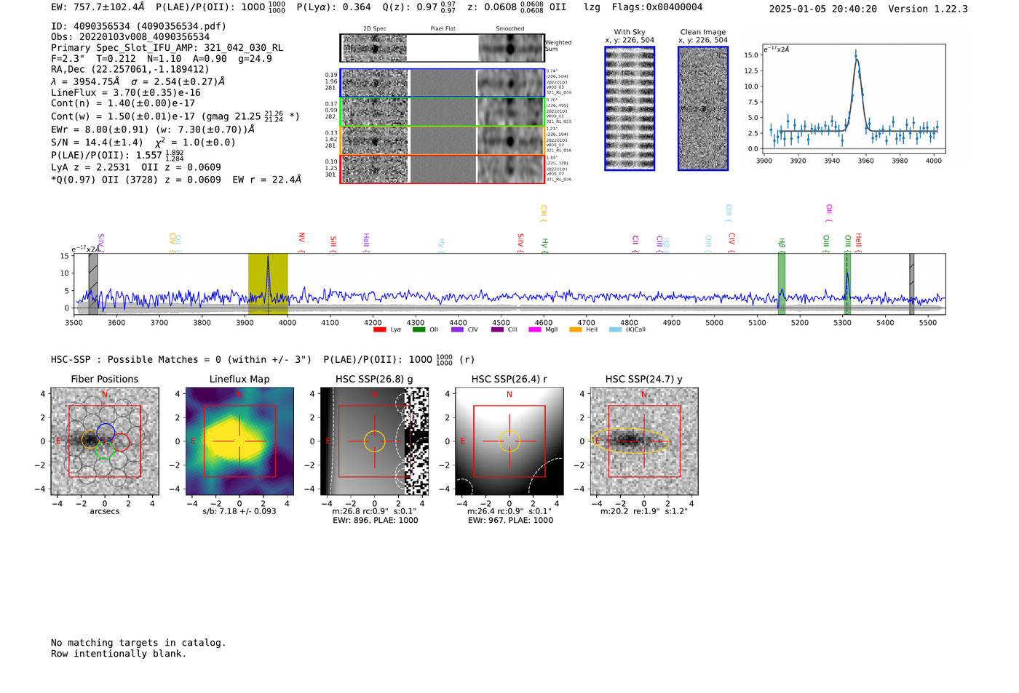Click the Obs: 20220103v008_4090356534 line

click(130, 37)
